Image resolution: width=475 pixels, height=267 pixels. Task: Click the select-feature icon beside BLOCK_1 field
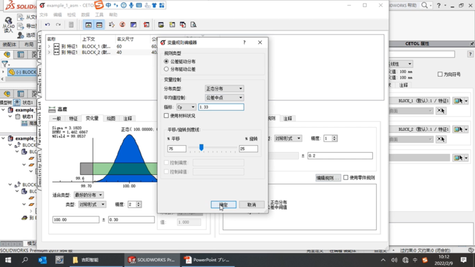(458, 101)
